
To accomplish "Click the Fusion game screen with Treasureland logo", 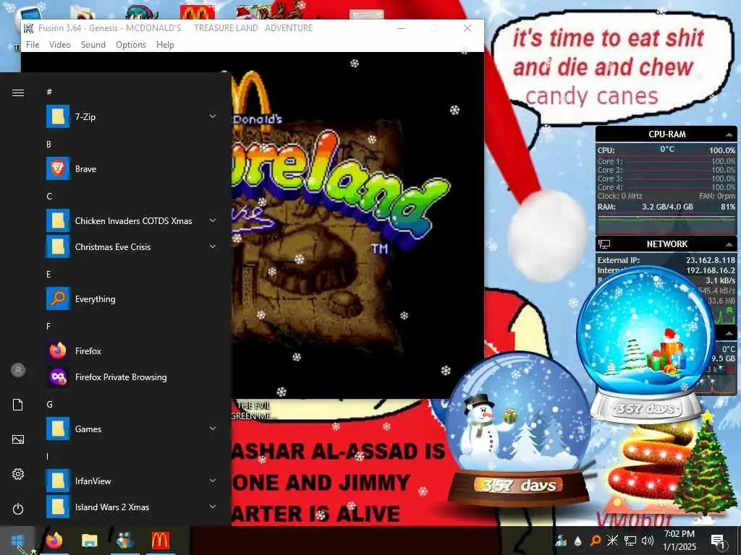I will point(357,225).
